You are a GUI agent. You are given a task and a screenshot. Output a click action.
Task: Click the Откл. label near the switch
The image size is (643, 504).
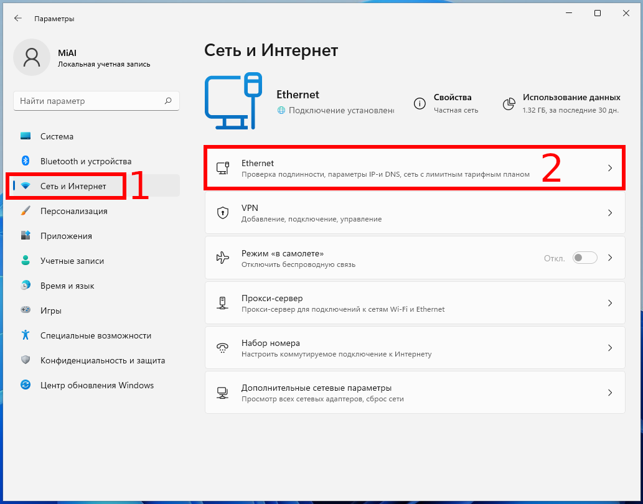click(x=555, y=258)
